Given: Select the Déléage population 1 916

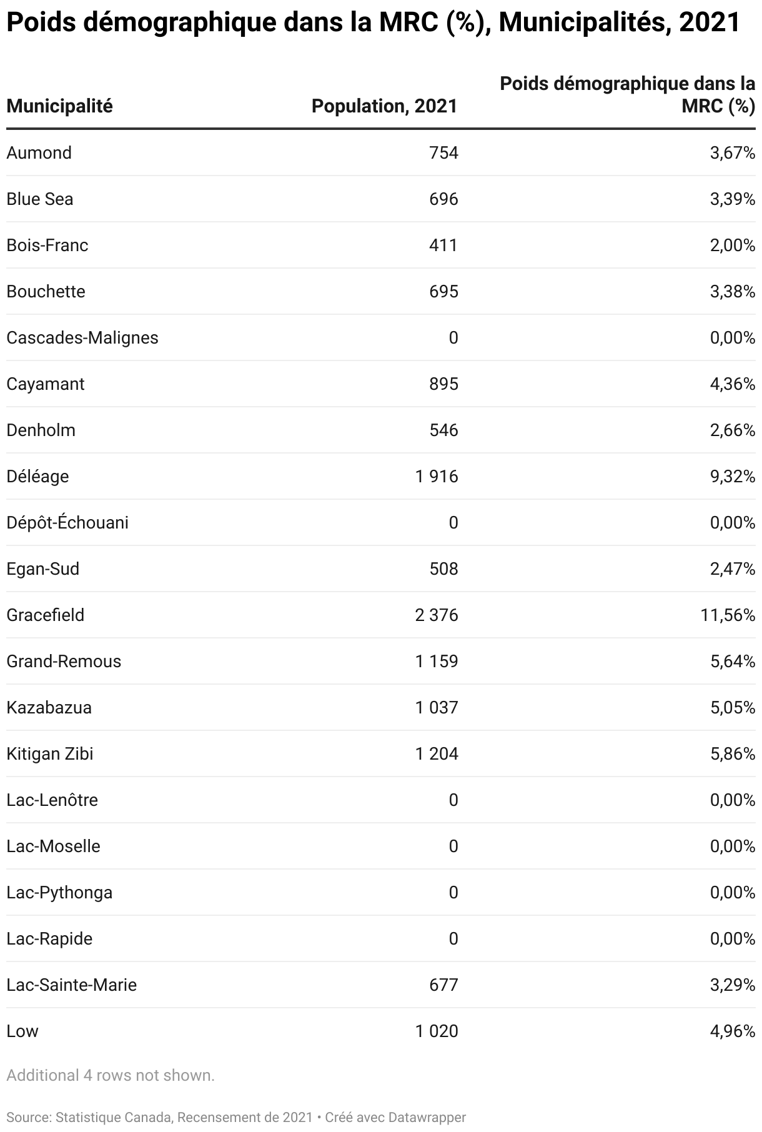Looking at the screenshot, I should (x=437, y=477).
